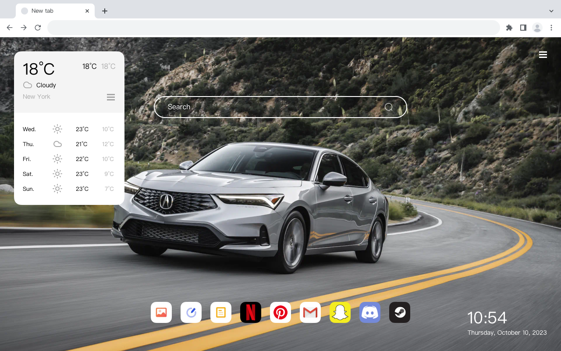Open the Steam shortcut

(400, 312)
